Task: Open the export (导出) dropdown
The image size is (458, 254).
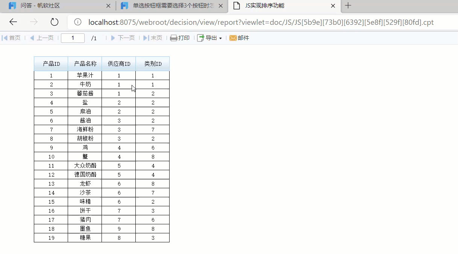Action: [x=210, y=38]
